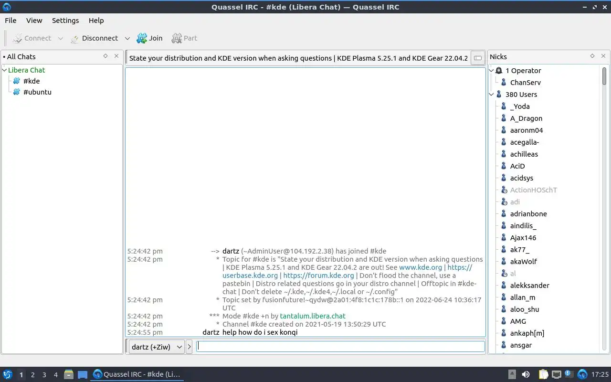611x382 pixels.
Task: Click the Part channel icon
Action: point(177,38)
